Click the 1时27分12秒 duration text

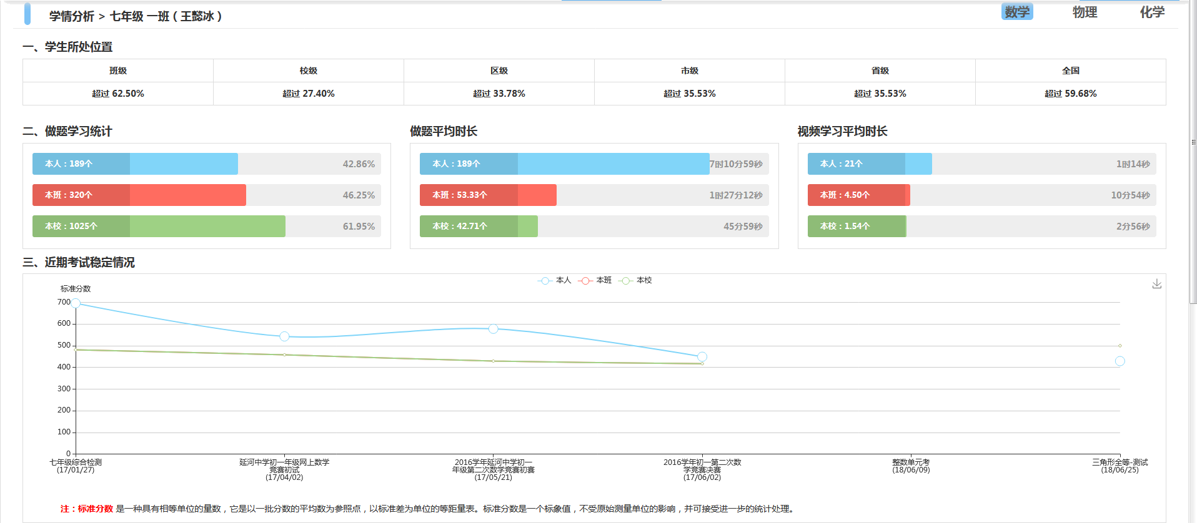pyautogui.click(x=736, y=195)
